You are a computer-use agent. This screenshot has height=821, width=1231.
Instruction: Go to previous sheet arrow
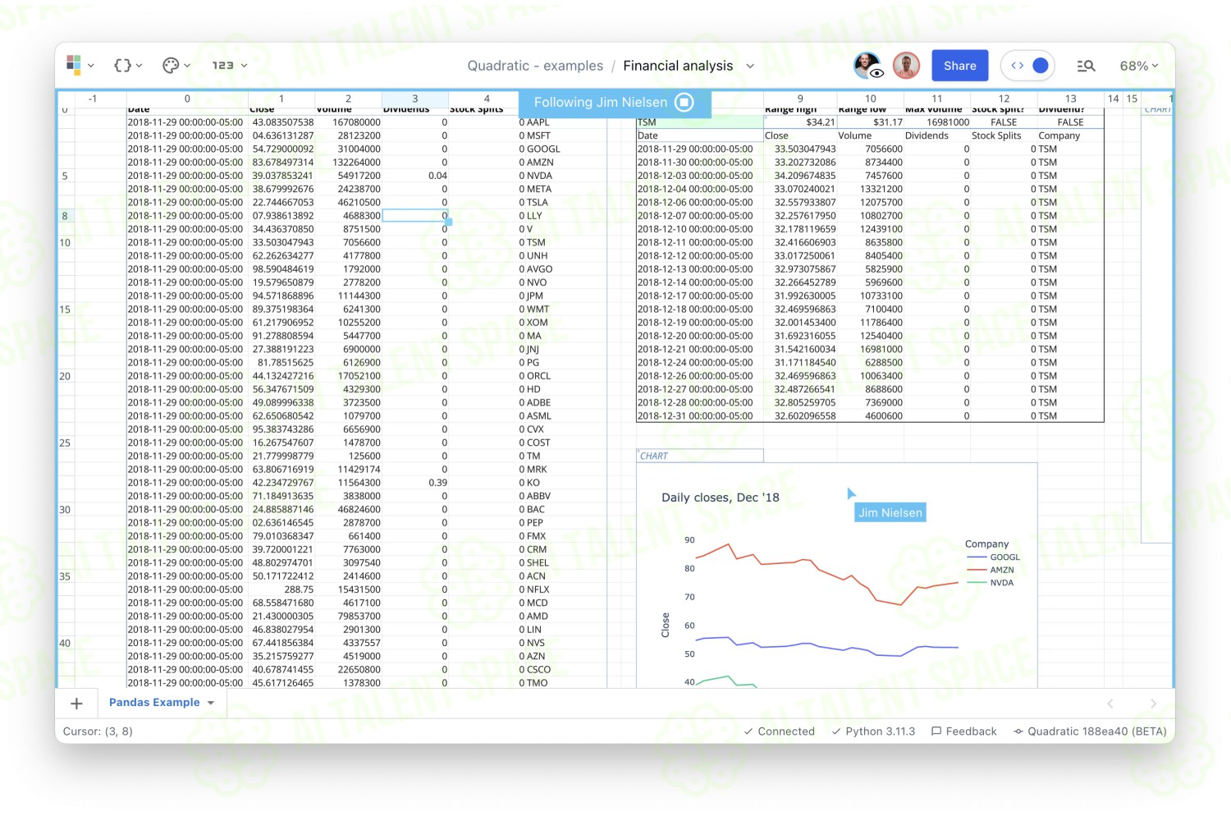click(x=1110, y=704)
